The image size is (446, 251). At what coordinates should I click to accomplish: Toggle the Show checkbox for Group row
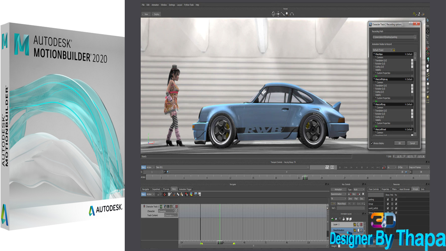pyautogui.click(x=388, y=204)
